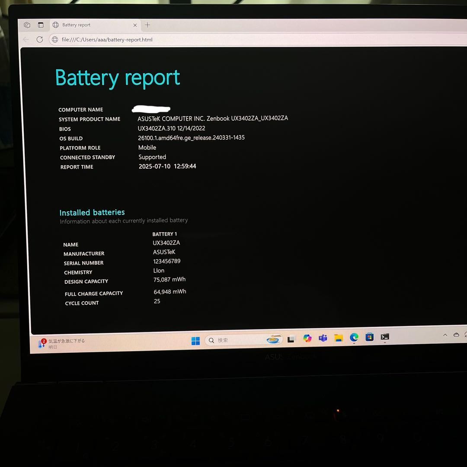Click the CYCLE COUNT label
The image size is (467, 467).
82,303
